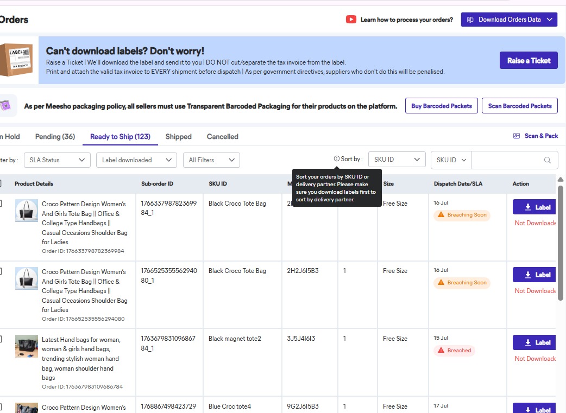Open the Cancelled tab
The height and width of the screenshot is (413, 566).
222,137
